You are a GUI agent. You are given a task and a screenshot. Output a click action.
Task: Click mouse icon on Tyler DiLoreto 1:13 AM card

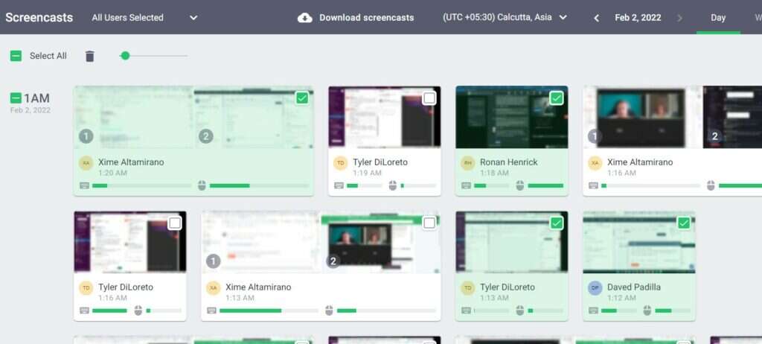point(520,310)
